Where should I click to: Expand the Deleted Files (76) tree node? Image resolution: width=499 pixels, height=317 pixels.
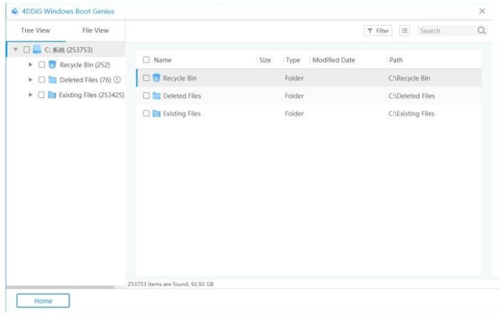click(31, 80)
